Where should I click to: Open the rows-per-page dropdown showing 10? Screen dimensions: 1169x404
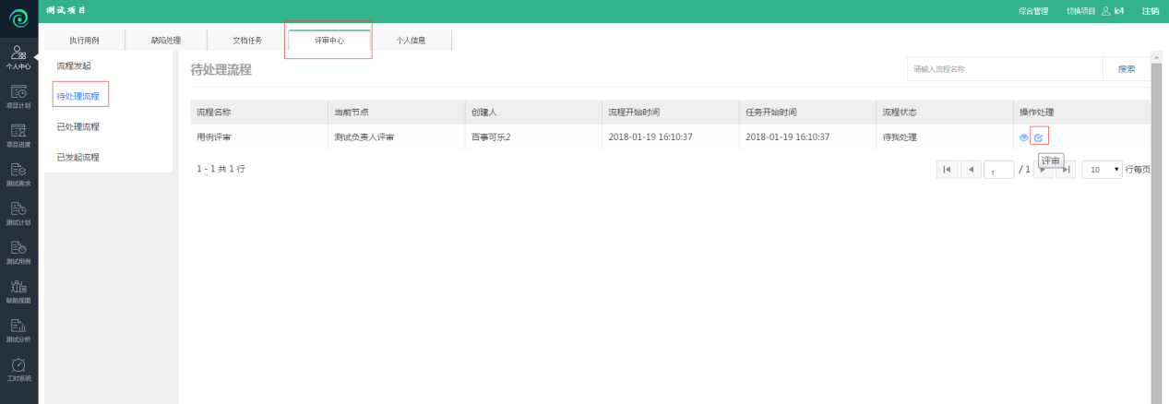tap(1102, 170)
